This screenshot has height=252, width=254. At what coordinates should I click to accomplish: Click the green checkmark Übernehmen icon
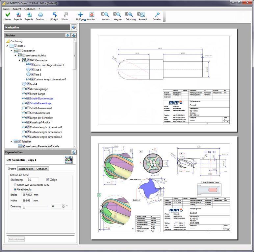8,15
